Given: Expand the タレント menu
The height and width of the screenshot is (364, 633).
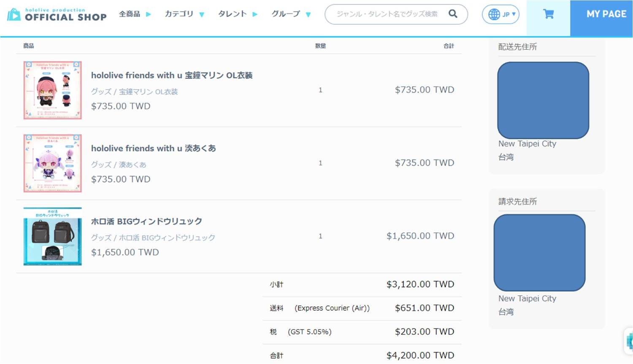Looking at the screenshot, I should coord(238,14).
